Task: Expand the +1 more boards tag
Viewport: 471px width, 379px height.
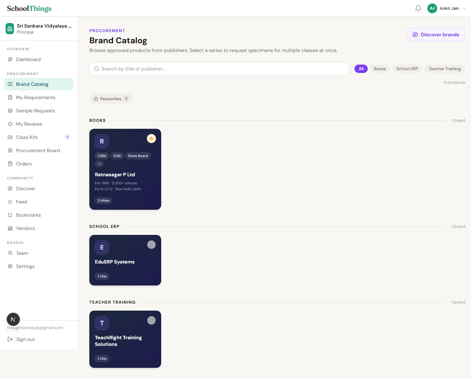Action: point(99,164)
